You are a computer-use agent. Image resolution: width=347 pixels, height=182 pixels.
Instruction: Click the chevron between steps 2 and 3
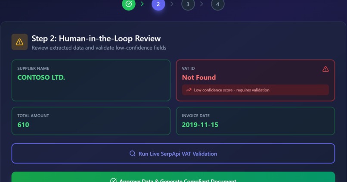click(x=172, y=4)
